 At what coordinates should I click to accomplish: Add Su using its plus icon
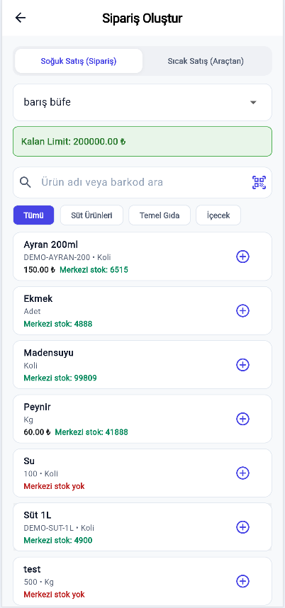click(242, 473)
